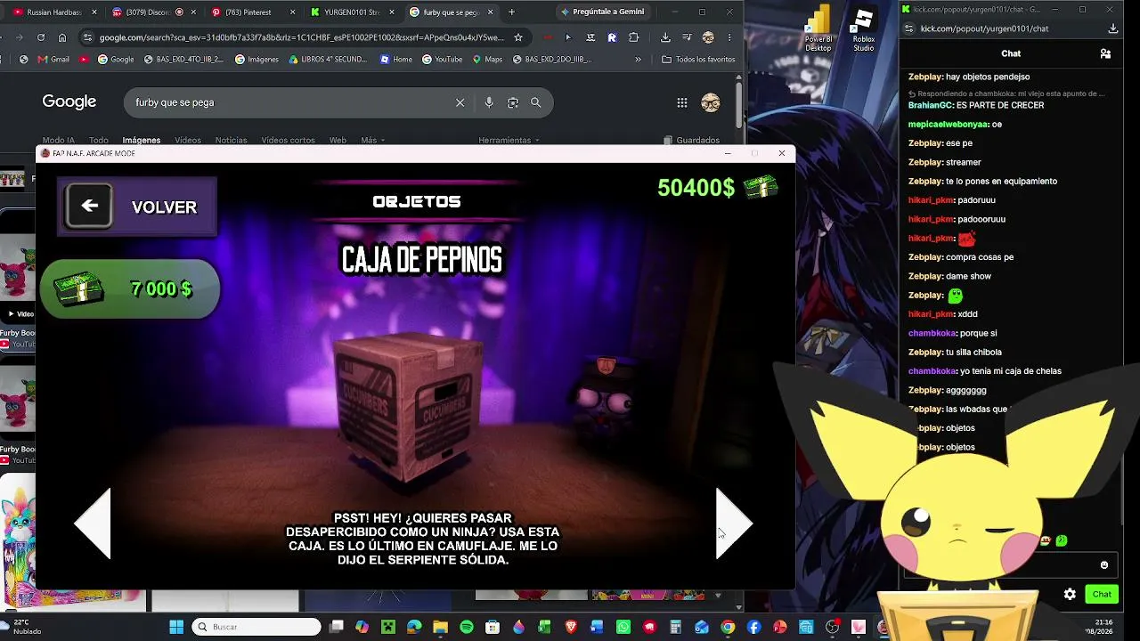Open the Kick chat users icon
Viewport: 1140px width, 641px height.
click(1105, 53)
